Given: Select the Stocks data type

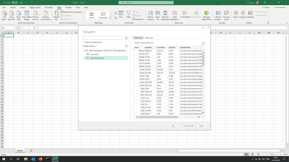Looking at the screenshot, I should [91, 15].
